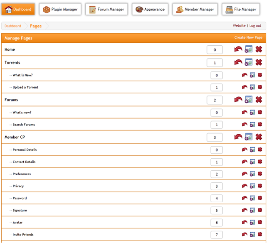This screenshot has height=243, width=269.
Task: Select the 'Contact Details' subpage text
Action: point(24,162)
